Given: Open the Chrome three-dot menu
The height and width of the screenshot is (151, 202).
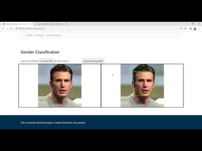Looking at the screenshot, I should point(199,29).
